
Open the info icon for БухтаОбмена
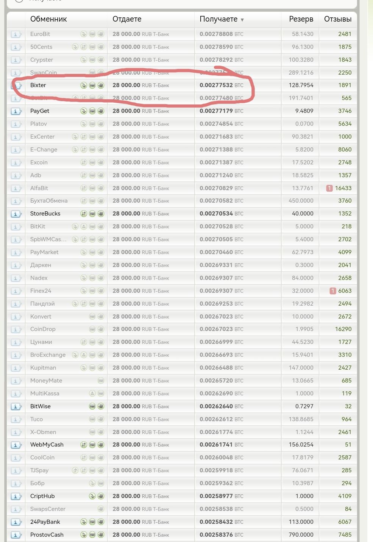[x=16, y=201]
